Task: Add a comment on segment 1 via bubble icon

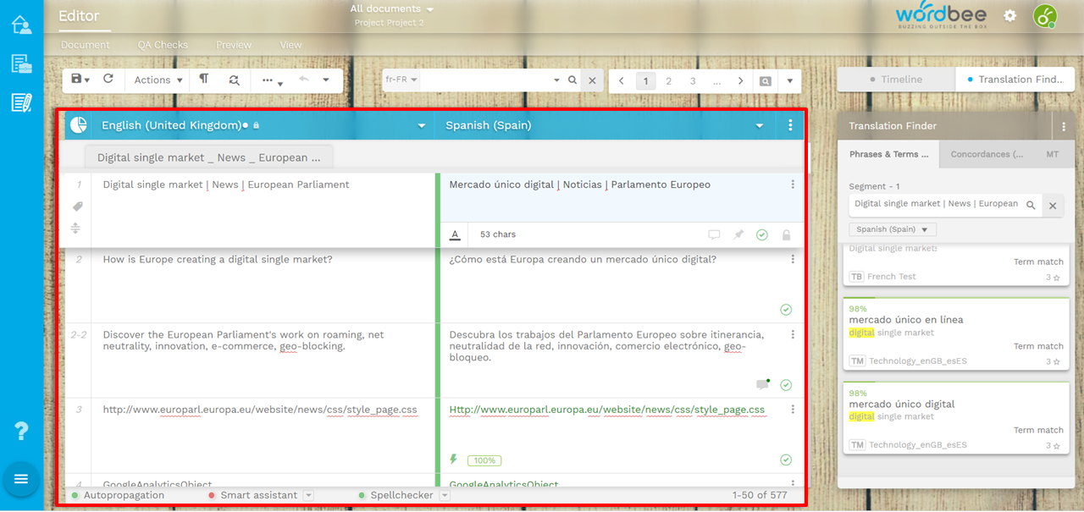Action: 714,234
